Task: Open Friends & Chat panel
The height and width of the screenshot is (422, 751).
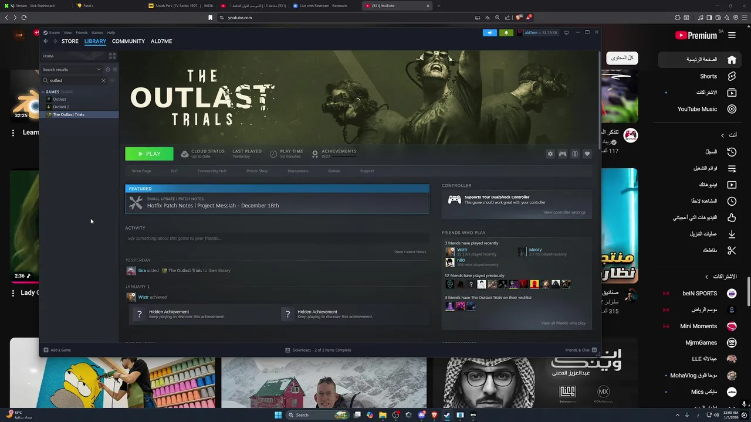Action: (x=581, y=350)
